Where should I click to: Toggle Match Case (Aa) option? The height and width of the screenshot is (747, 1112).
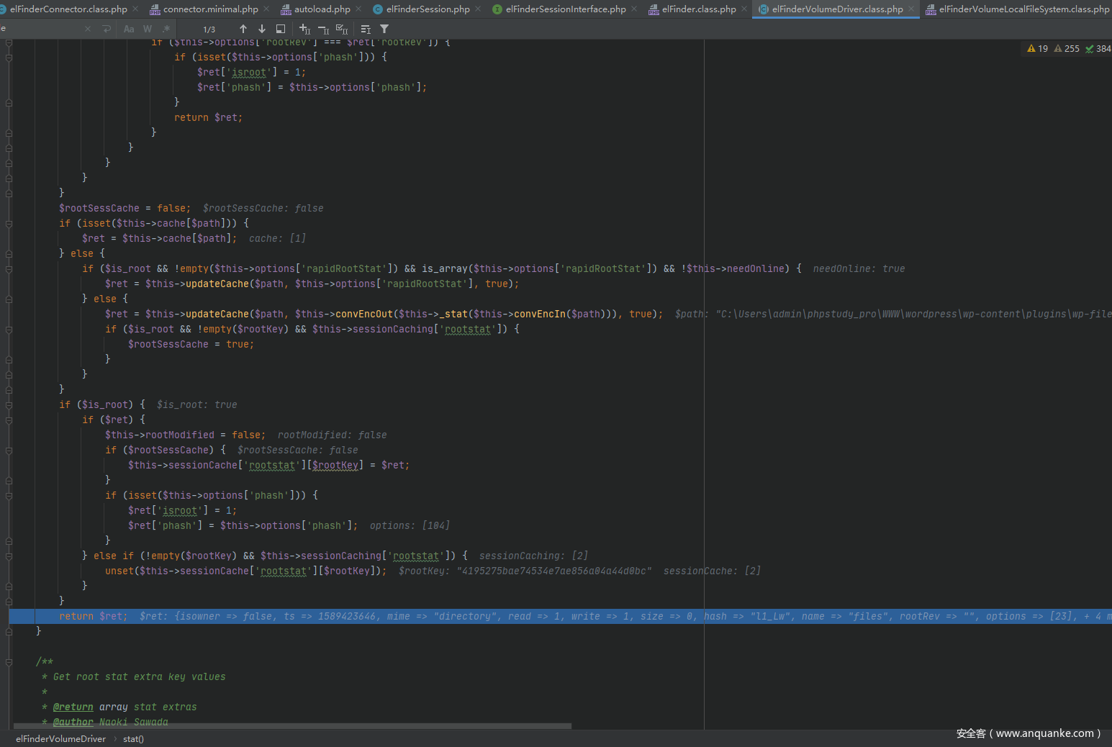point(129,29)
